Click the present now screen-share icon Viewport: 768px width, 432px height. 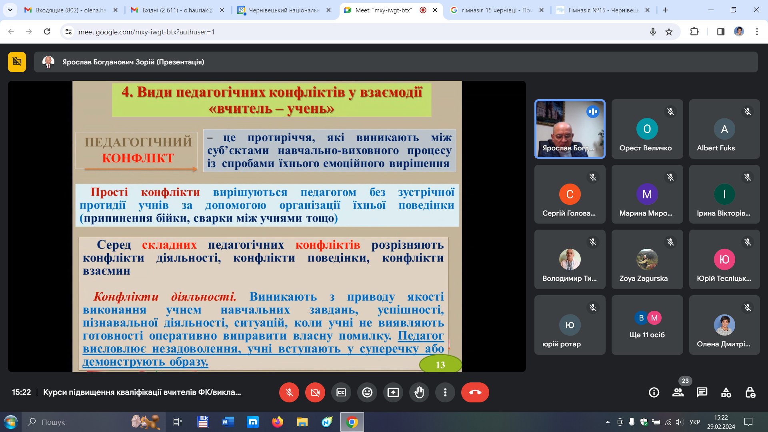tap(393, 392)
